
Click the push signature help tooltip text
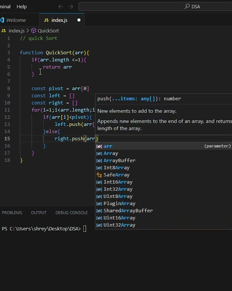pyautogui.click(x=139, y=99)
